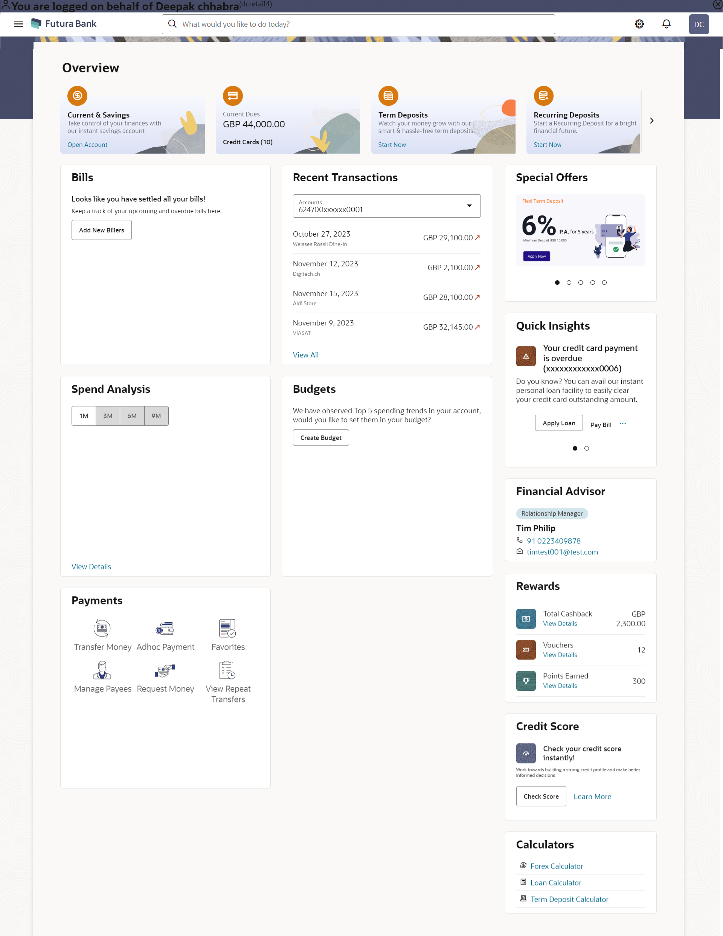Open the settings gear icon

click(639, 24)
